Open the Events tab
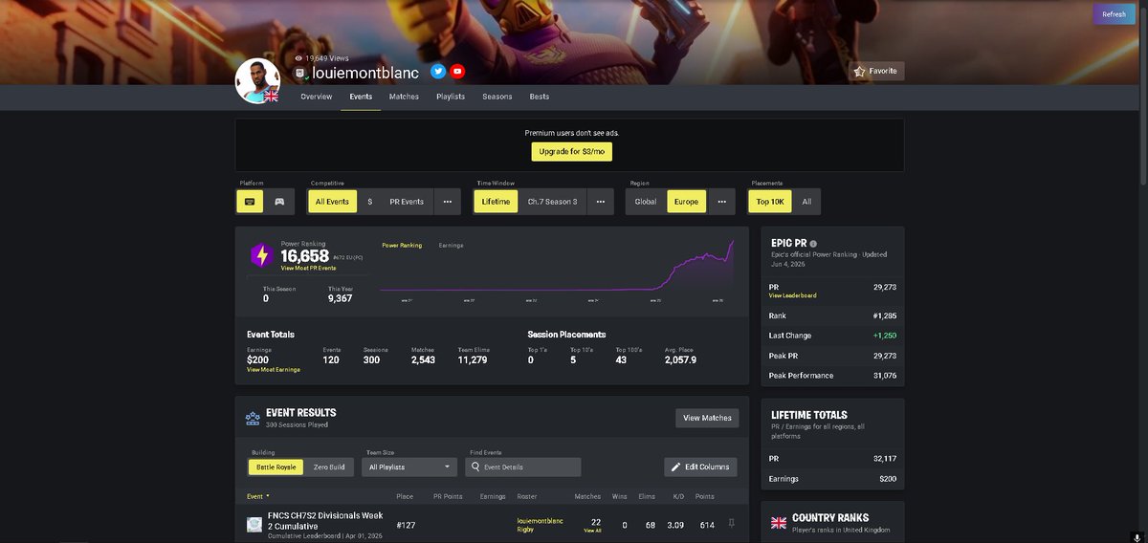Image resolution: width=1148 pixels, height=543 pixels. coord(361,97)
